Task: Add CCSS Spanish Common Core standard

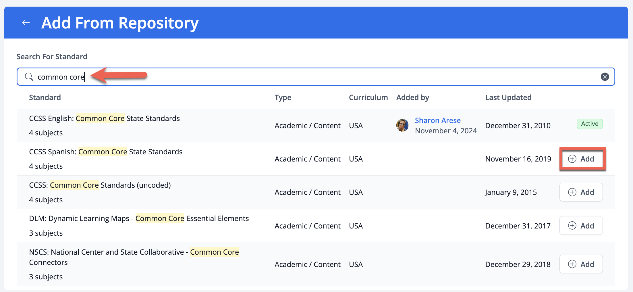Action: coord(581,159)
